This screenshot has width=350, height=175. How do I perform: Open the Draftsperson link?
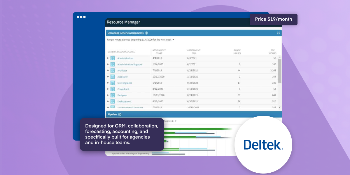[124, 101]
